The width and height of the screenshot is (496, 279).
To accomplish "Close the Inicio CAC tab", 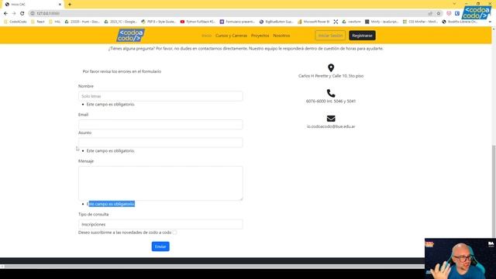I will tap(60, 5).
